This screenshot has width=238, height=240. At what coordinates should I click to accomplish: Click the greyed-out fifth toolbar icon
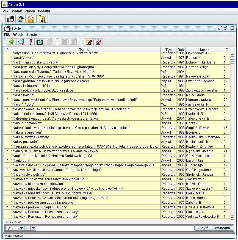click(49, 42)
